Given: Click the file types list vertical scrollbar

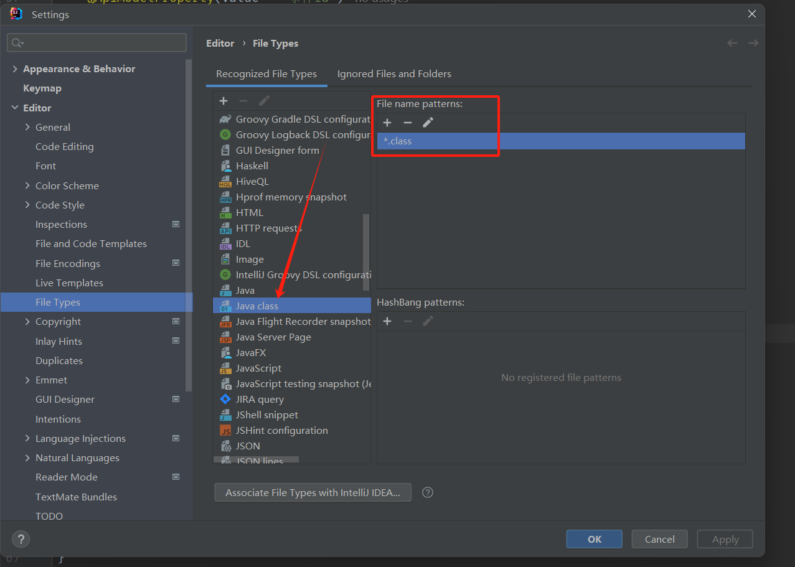Looking at the screenshot, I should point(366,252).
